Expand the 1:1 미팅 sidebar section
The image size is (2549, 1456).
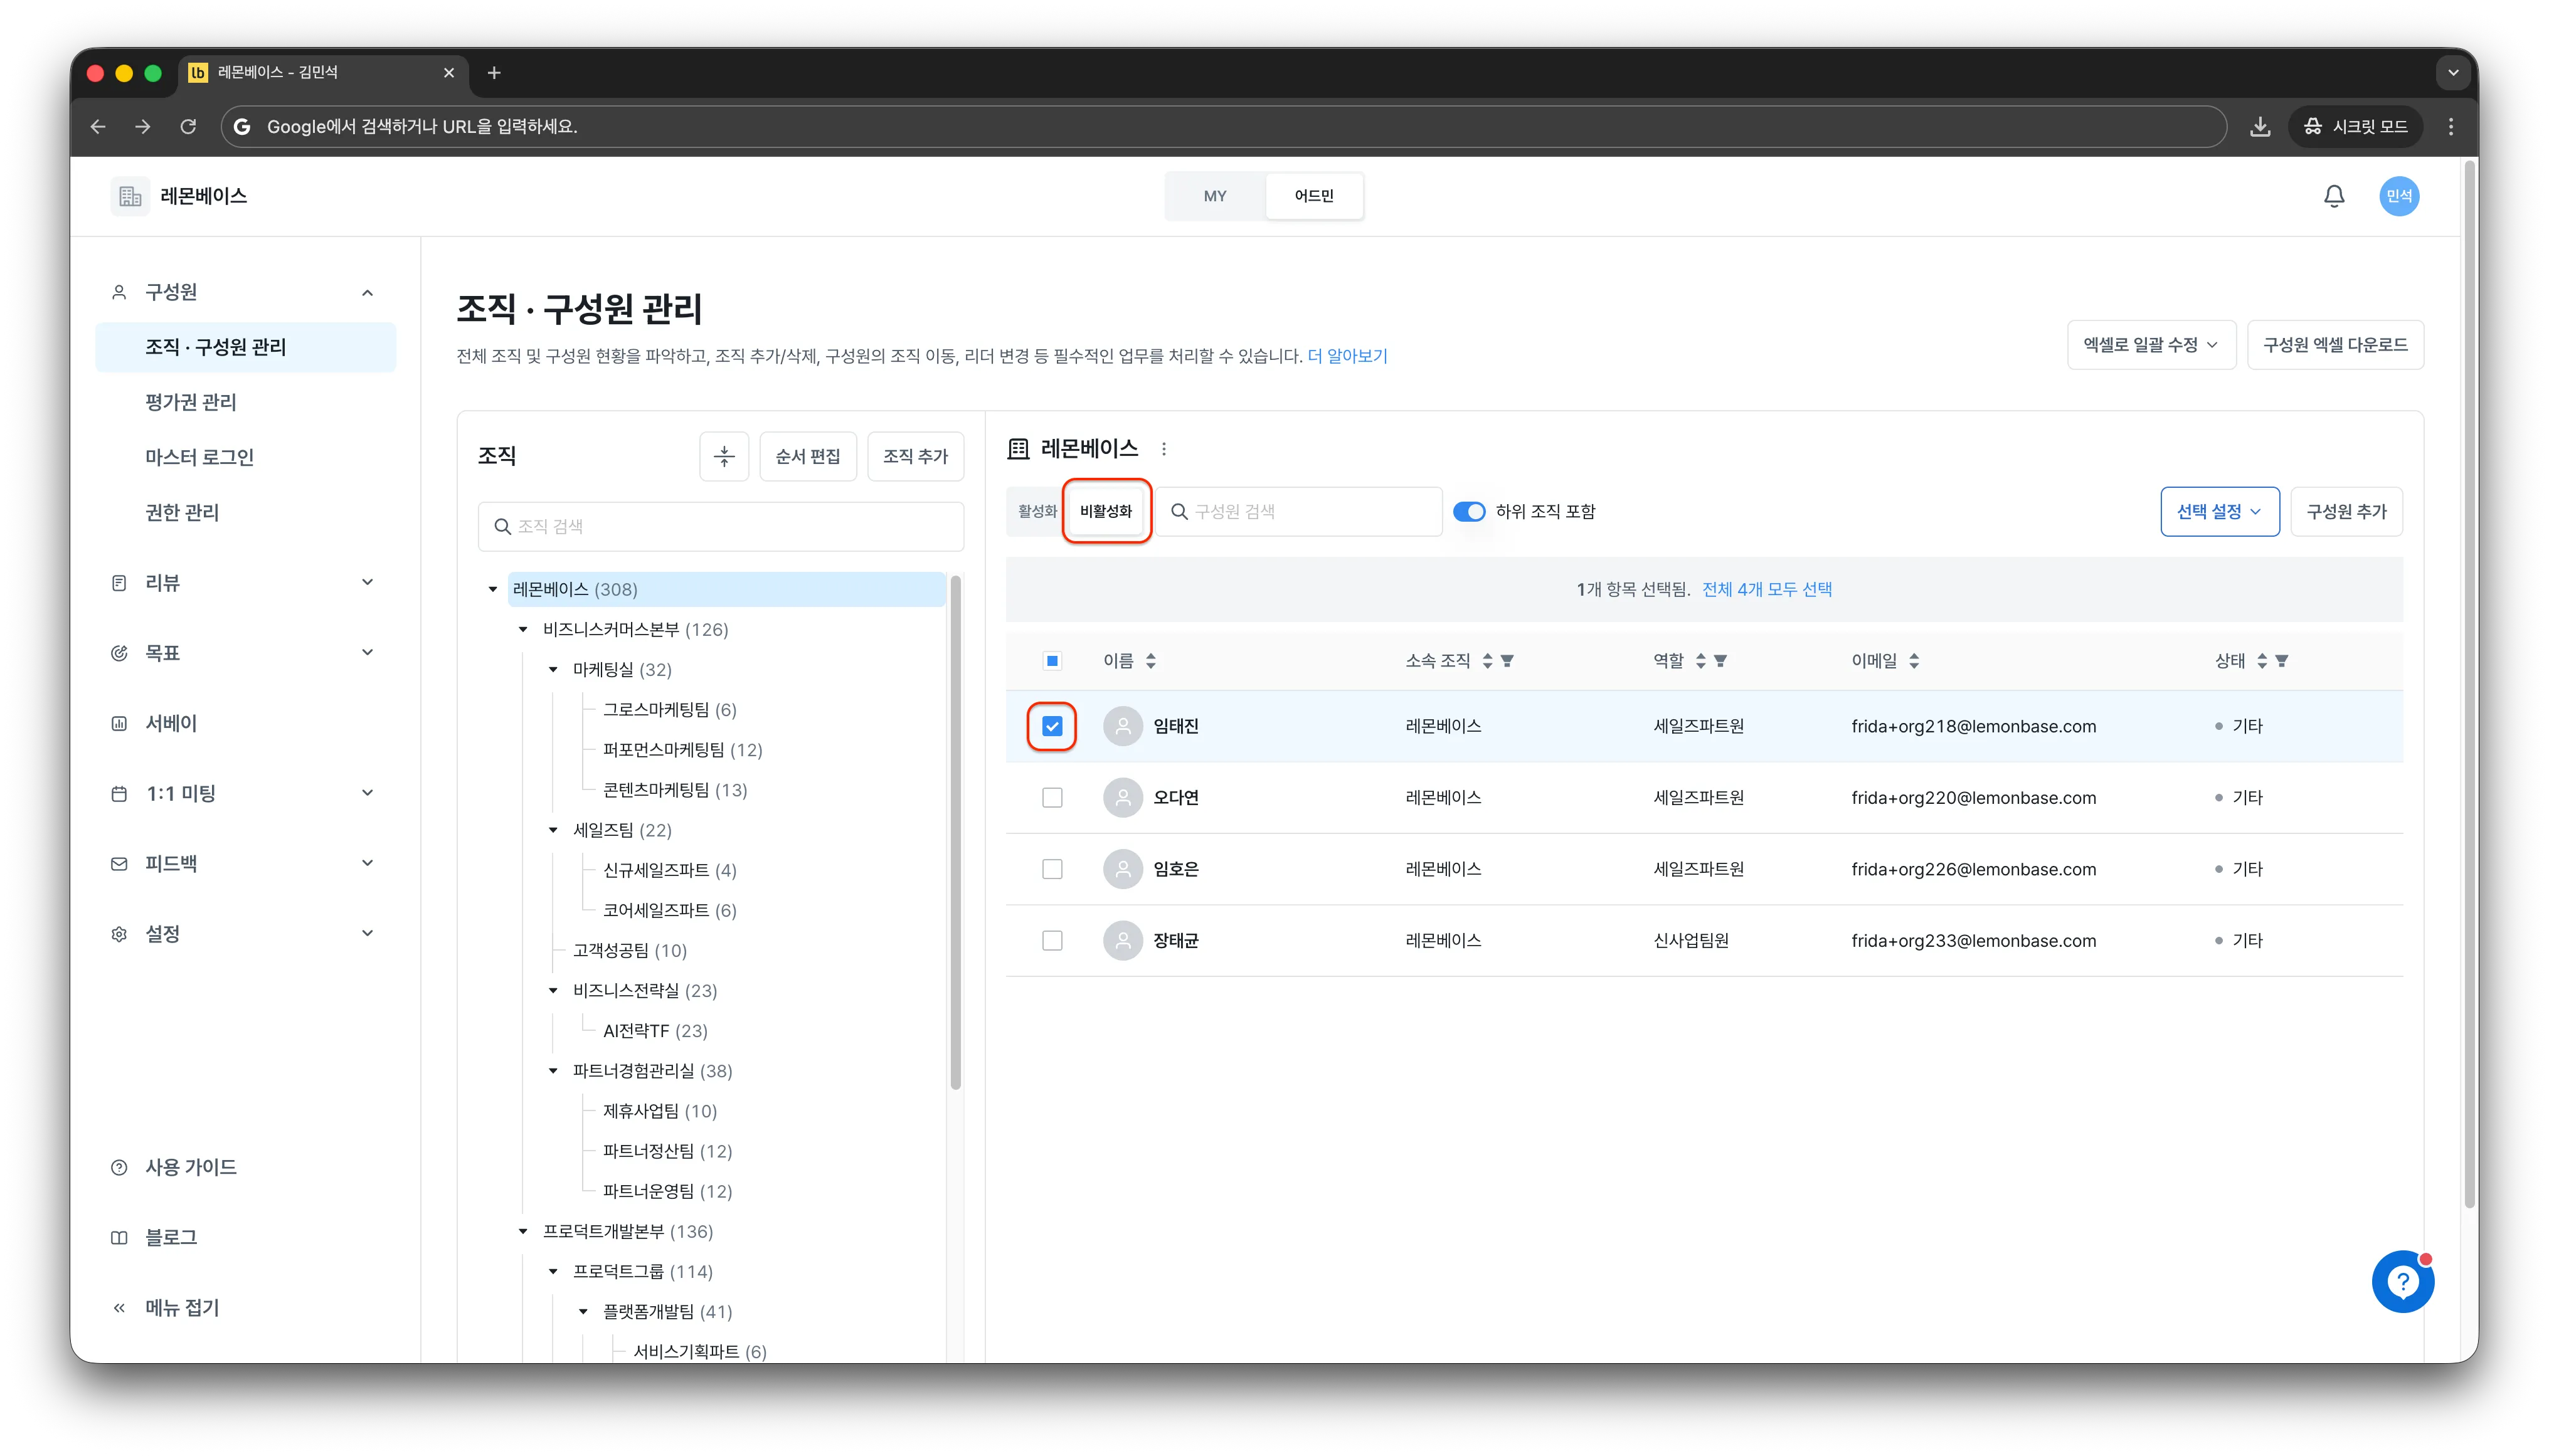pyautogui.click(x=367, y=793)
